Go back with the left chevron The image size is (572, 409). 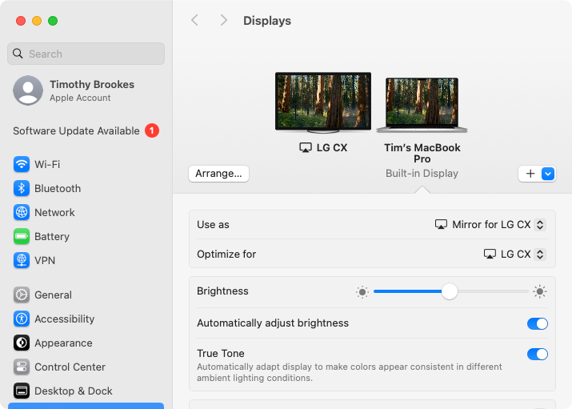[x=195, y=21]
